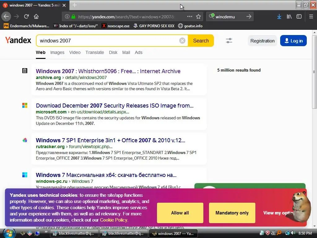Screen dimensions: 317x238
Task: Click the archive.org green URL
Action: point(48,77)
